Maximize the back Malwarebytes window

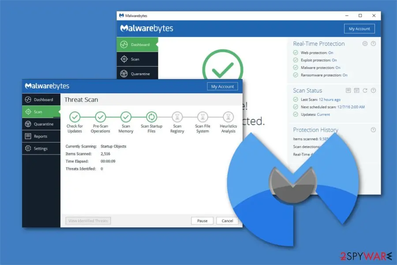point(360,15)
